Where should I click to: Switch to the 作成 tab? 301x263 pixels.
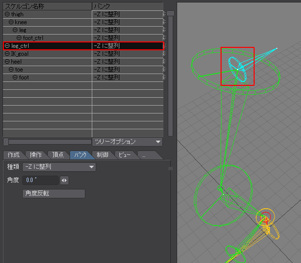pyautogui.click(x=14, y=155)
